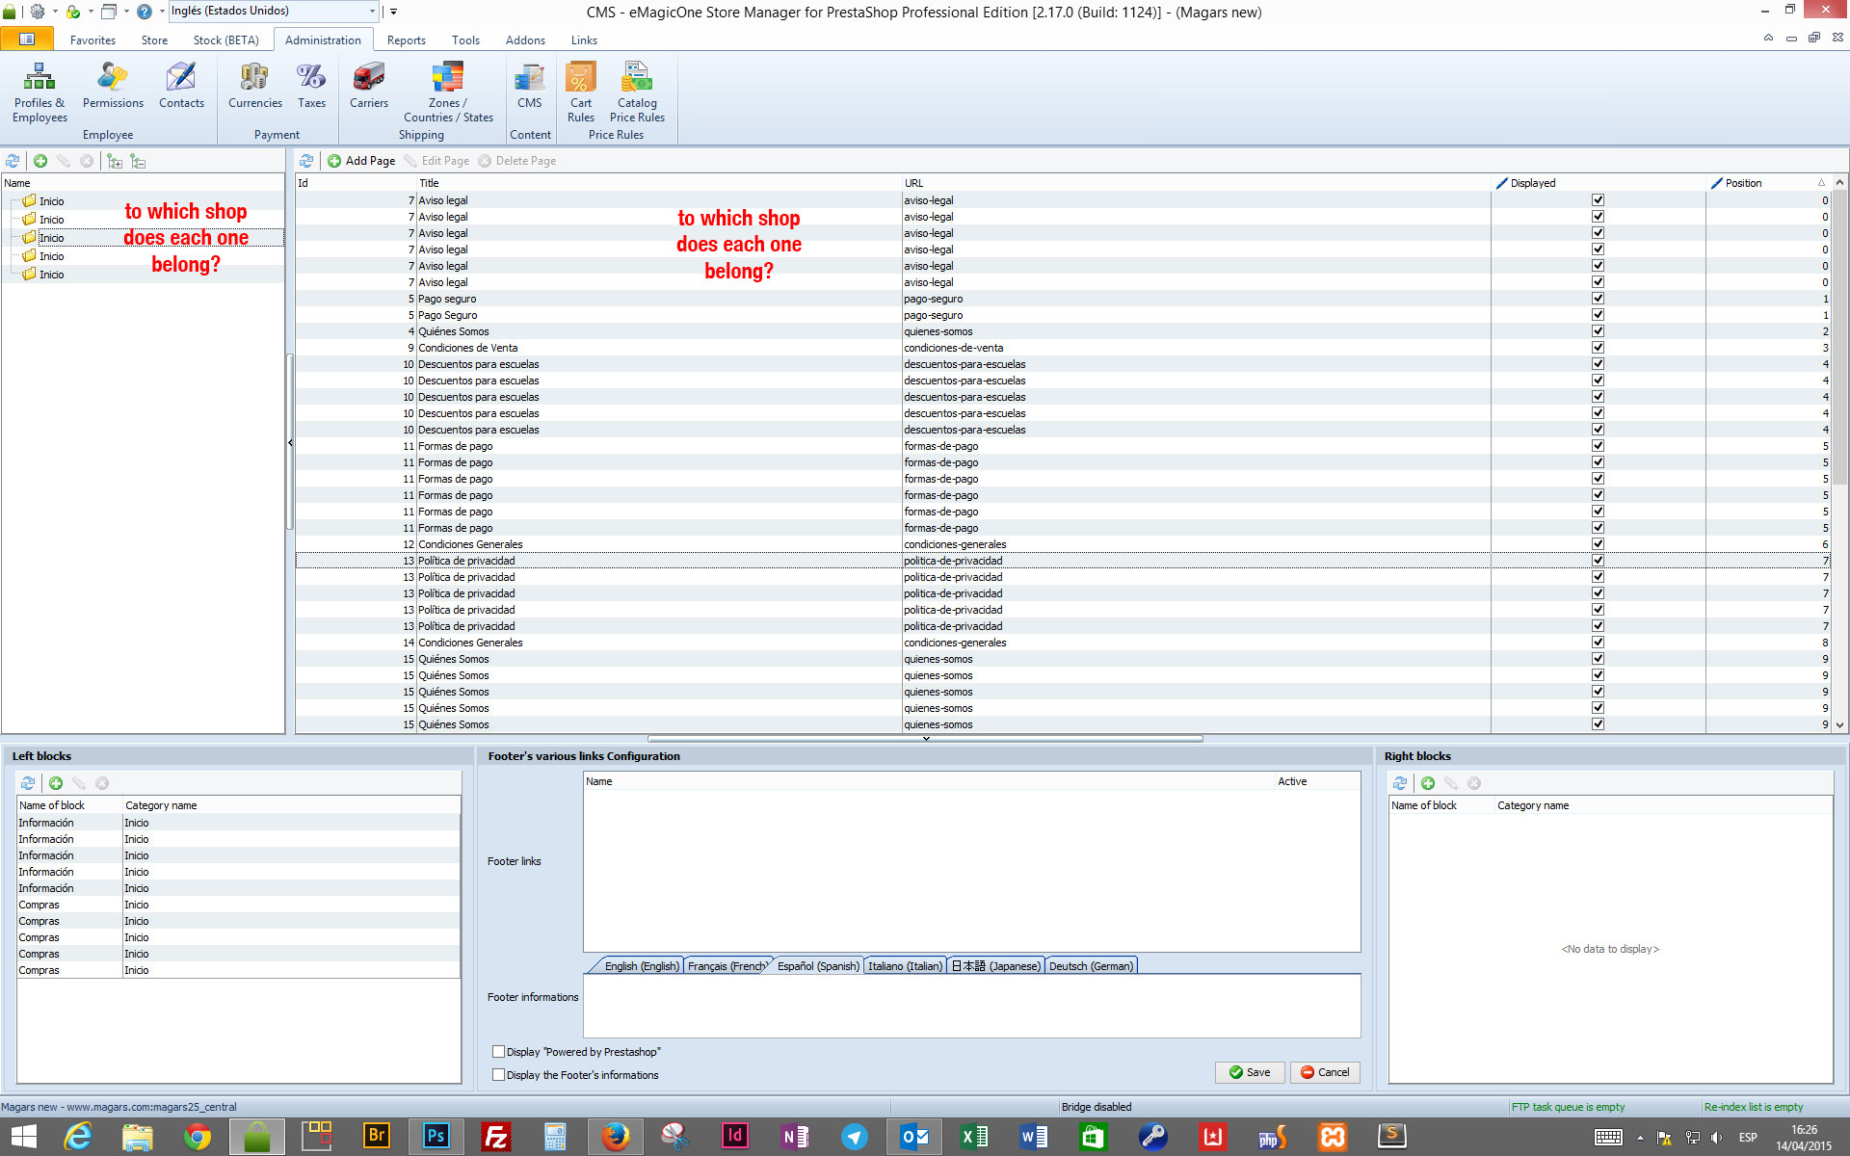This screenshot has width=1850, height=1156.
Task: Expand the quick access toolbar customize arrow
Action: point(393,12)
